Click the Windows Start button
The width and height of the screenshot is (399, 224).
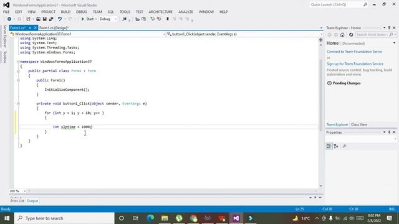[7, 218]
